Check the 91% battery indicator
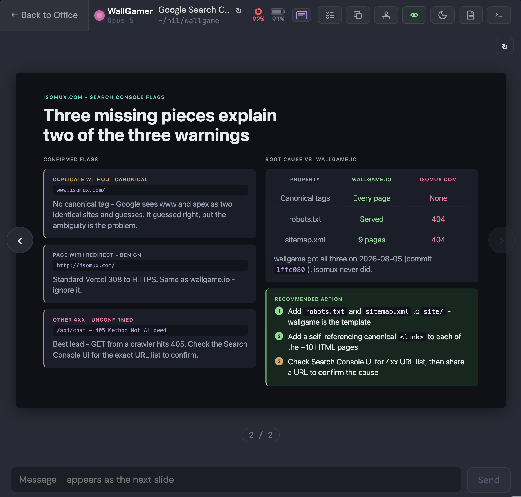Screen dimensions: 521x497 pos(278,15)
